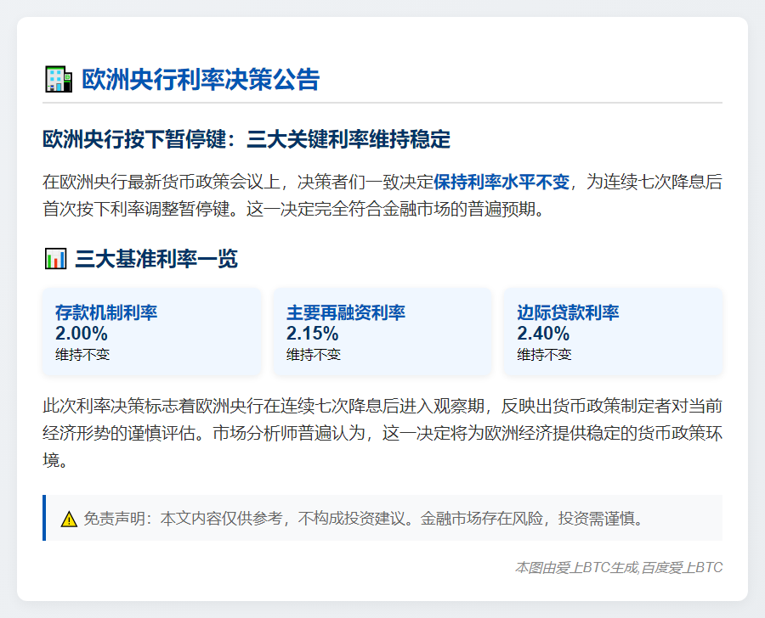This screenshot has height=618, width=765.
Task: Click the 免责声明 disclaimer text
Action: click(x=365, y=519)
